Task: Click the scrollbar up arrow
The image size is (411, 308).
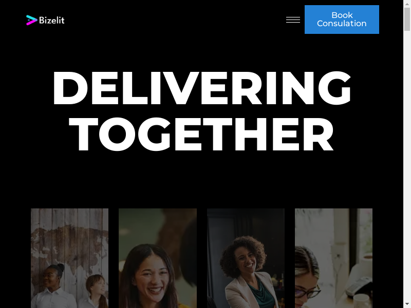Action: [x=407, y=4]
